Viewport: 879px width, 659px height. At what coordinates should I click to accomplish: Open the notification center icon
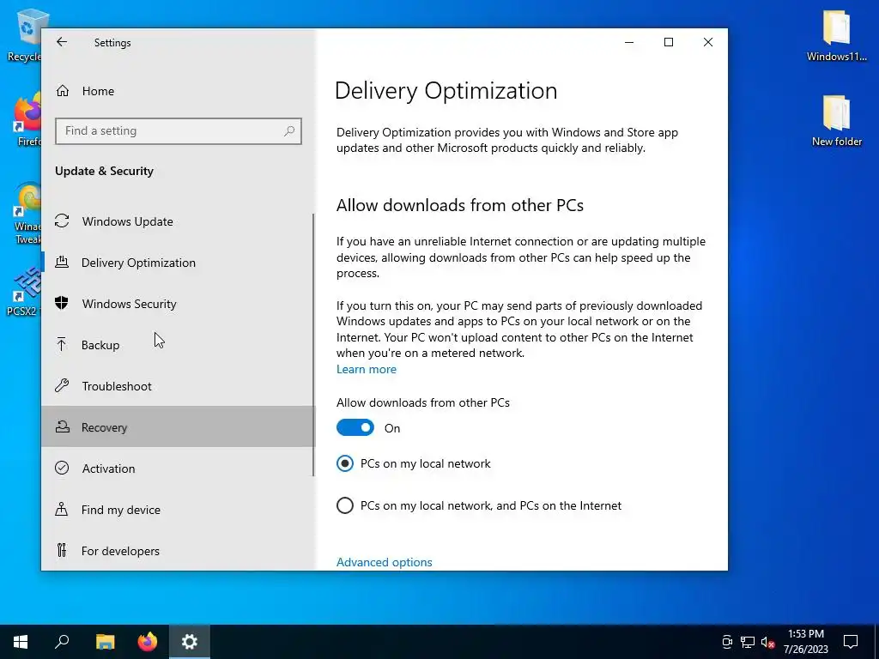[851, 642]
